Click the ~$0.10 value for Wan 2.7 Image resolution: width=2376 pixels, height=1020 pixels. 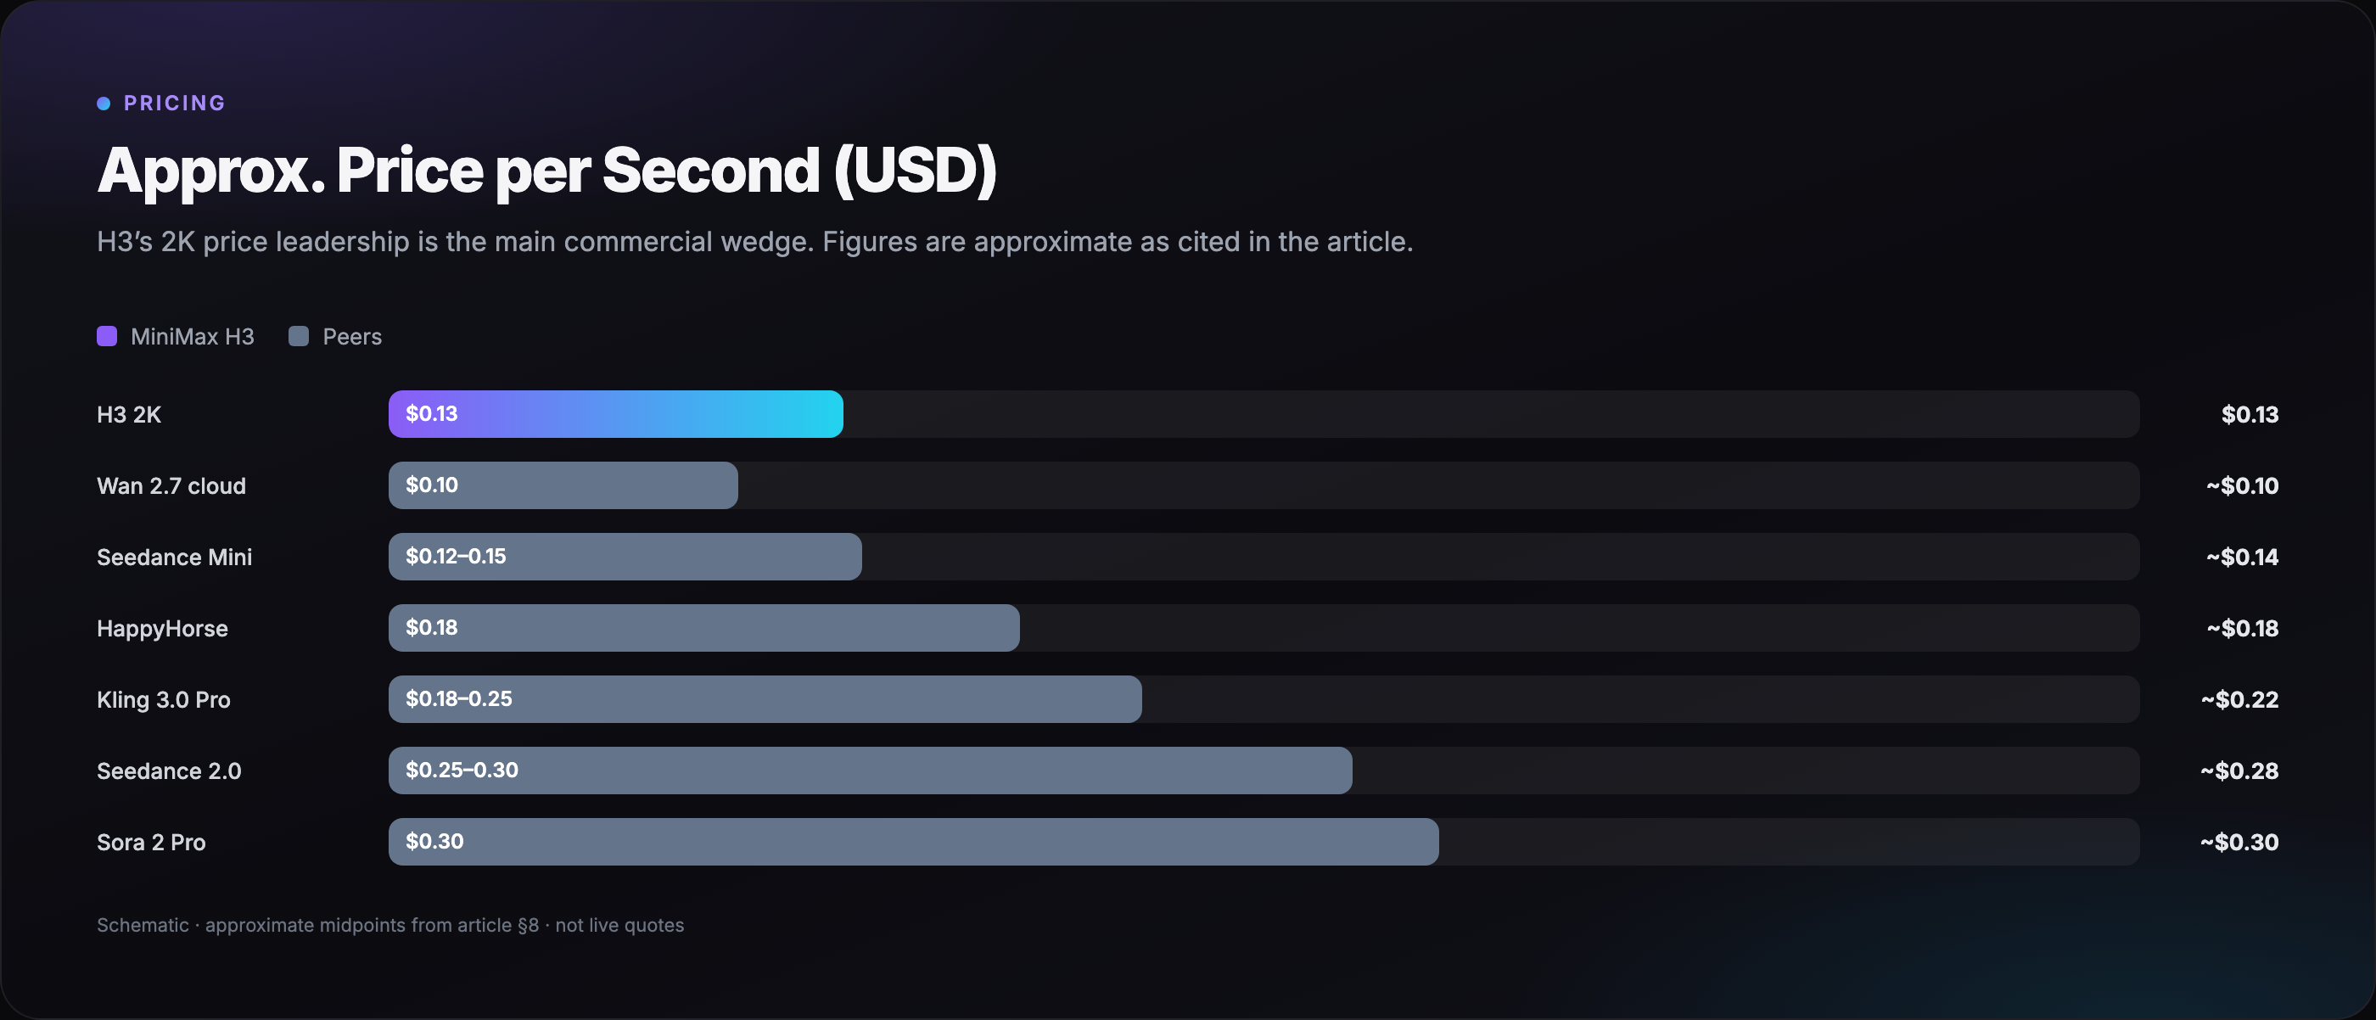[2241, 485]
